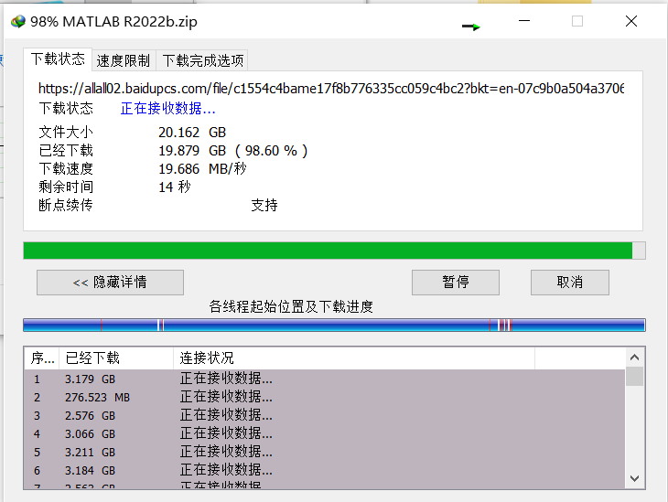668x502 pixels.
Task: Click the 19.879 GB (98.60 %) downloaded value
Action: pyautogui.click(x=233, y=151)
